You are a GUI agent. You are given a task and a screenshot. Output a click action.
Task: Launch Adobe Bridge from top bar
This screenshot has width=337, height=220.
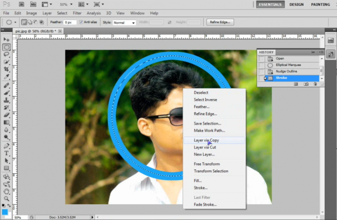(x=22, y=4)
